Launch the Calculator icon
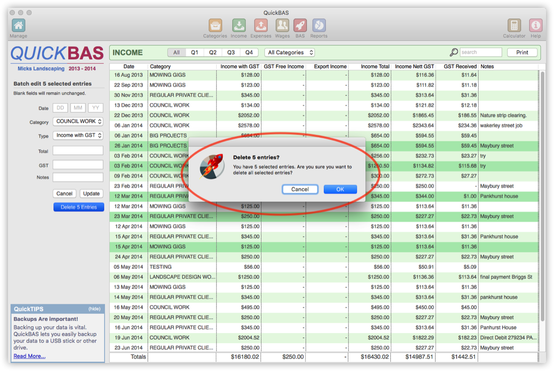 click(514, 25)
